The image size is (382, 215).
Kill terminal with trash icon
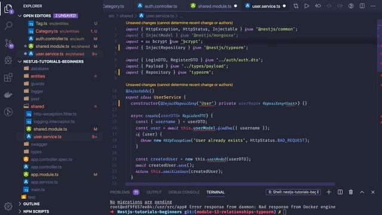click(351, 192)
